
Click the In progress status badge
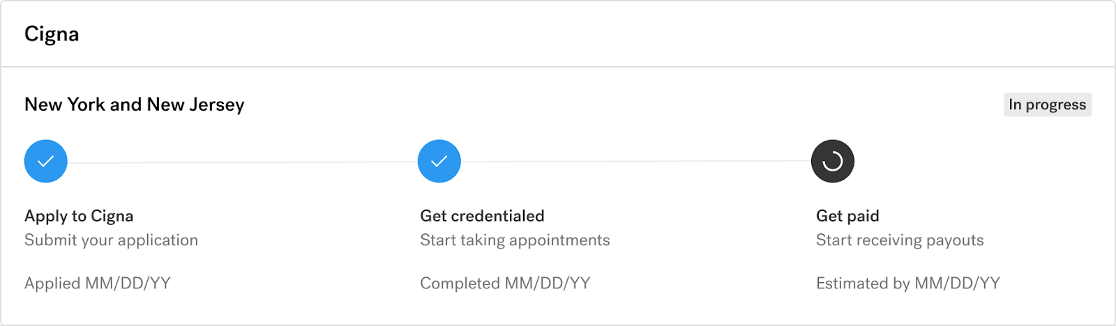pos(1047,104)
